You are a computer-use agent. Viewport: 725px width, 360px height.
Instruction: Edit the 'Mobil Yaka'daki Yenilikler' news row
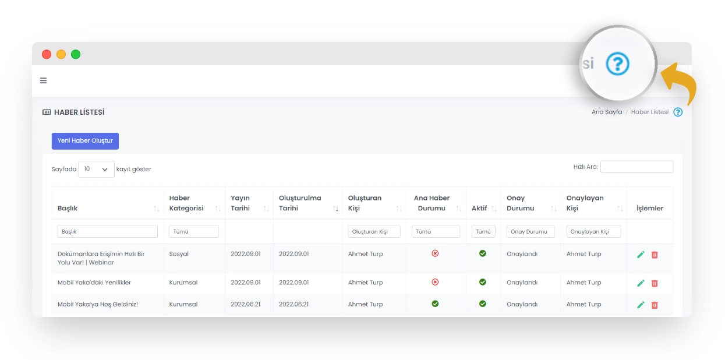(x=641, y=283)
